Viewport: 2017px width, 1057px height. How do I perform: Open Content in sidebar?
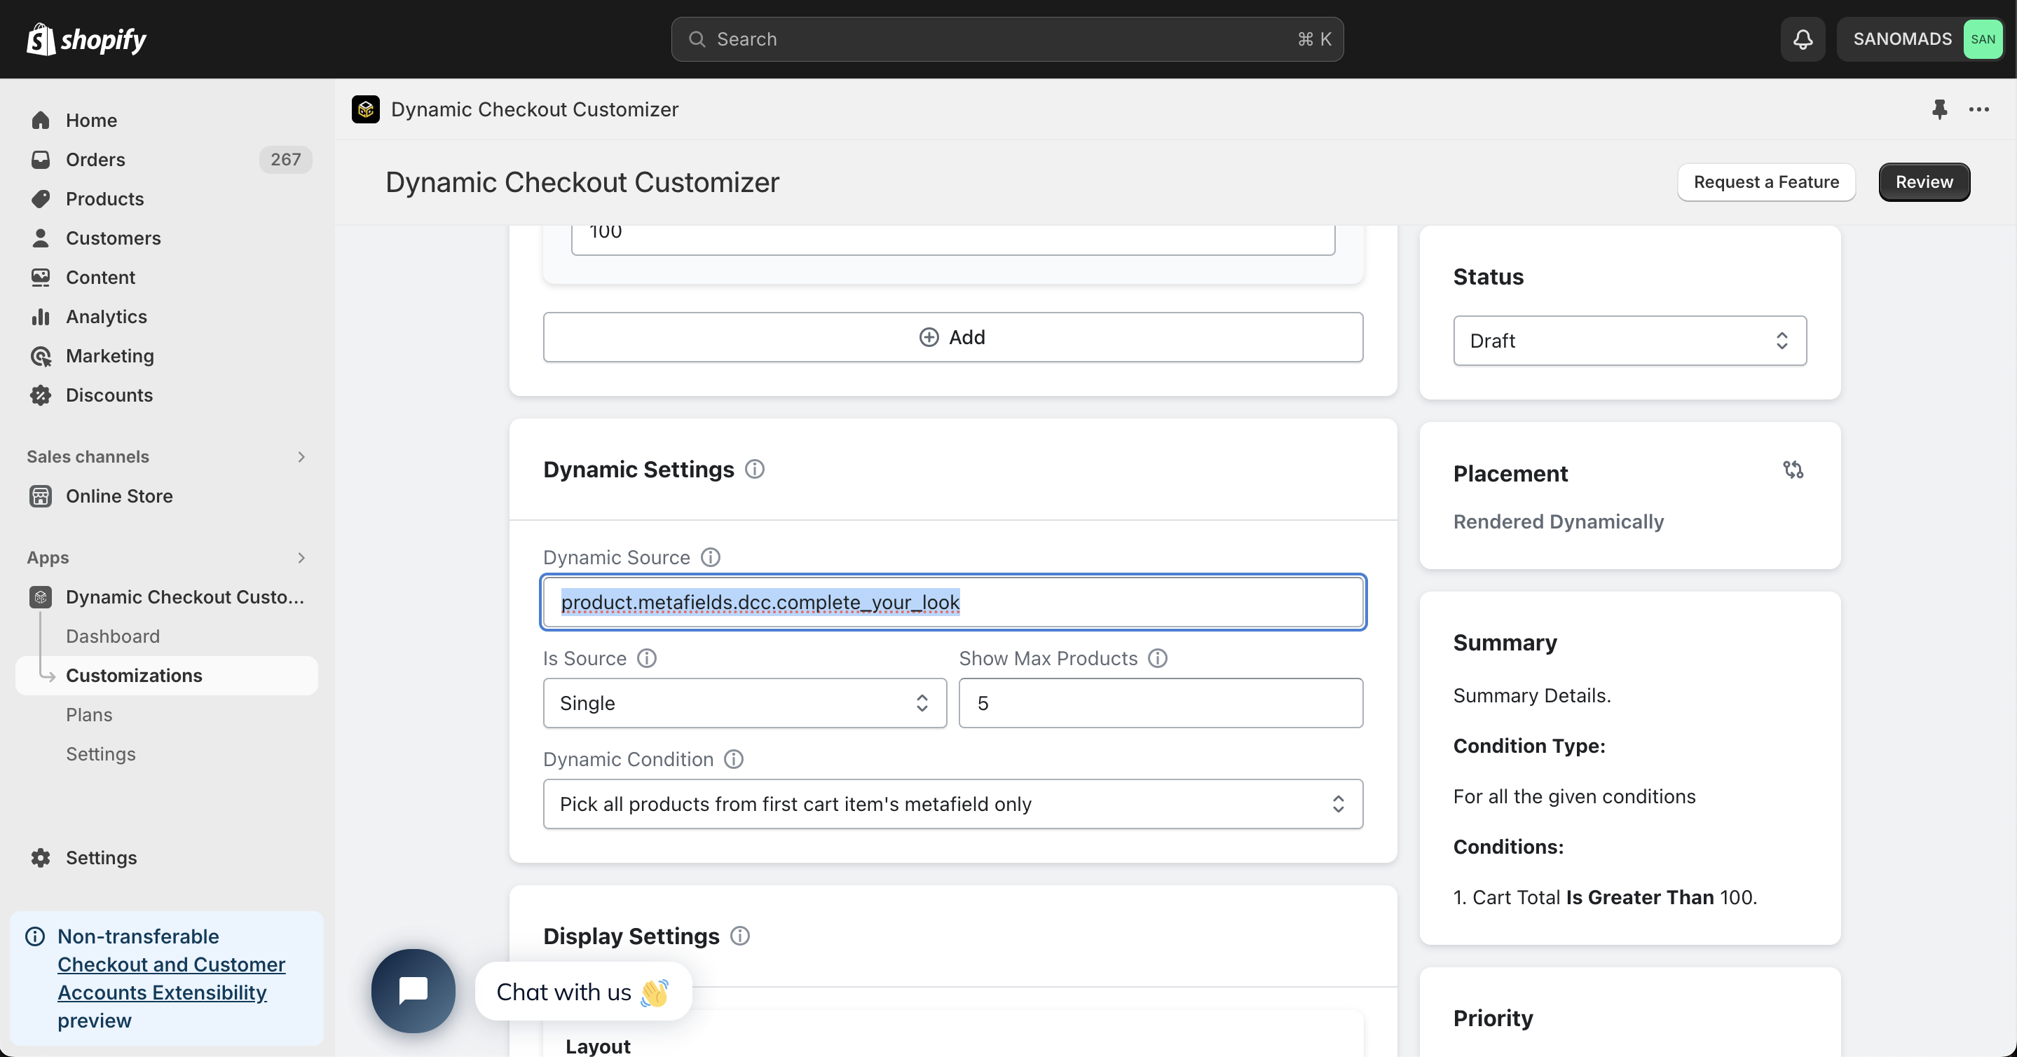coord(167,277)
